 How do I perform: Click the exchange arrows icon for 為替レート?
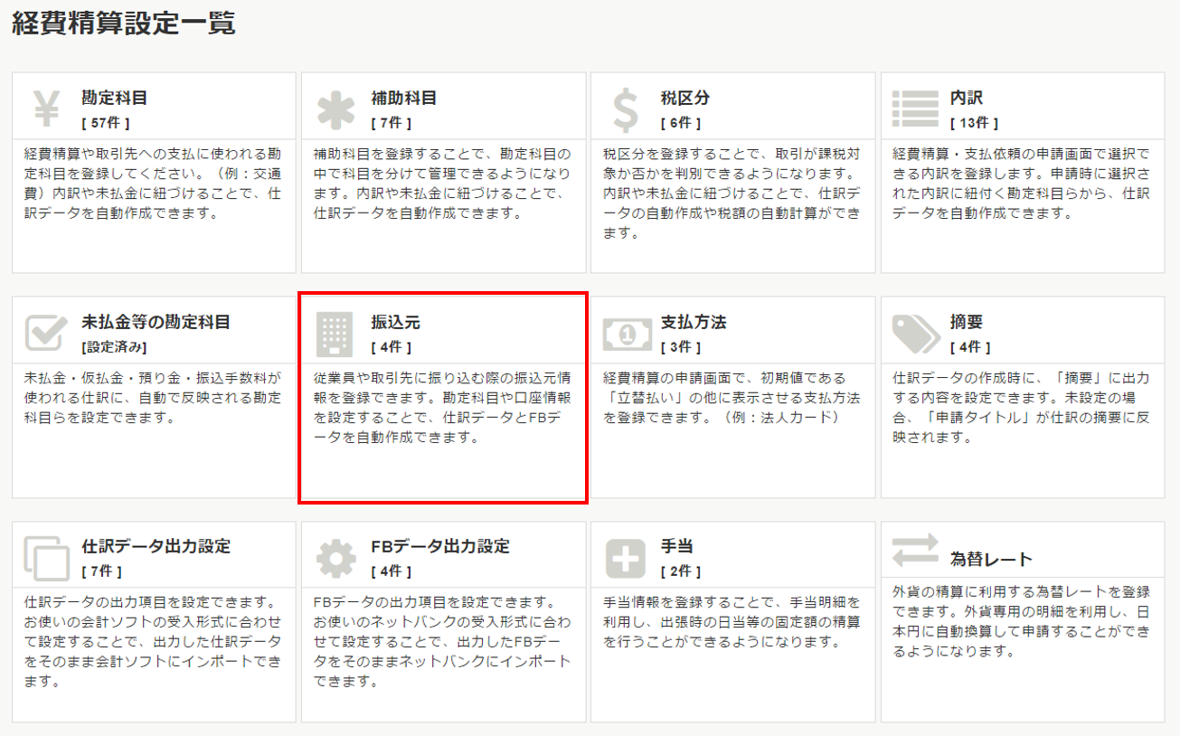pos(915,551)
